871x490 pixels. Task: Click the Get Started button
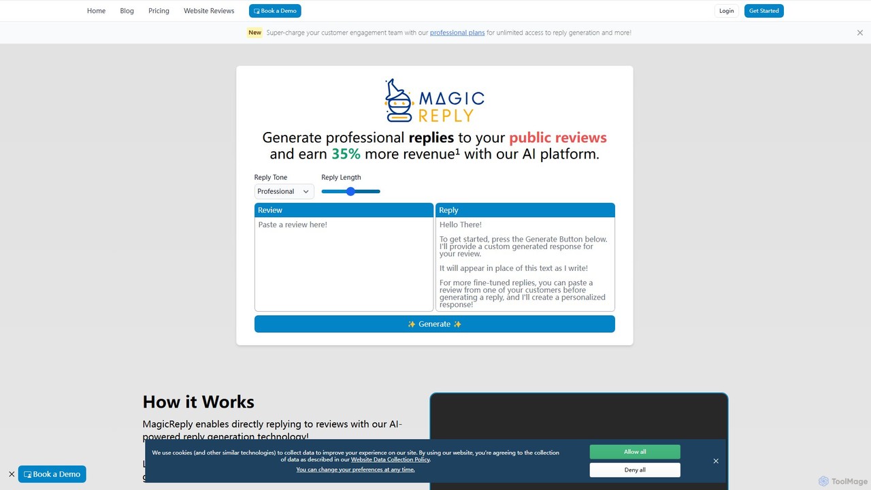pyautogui.click(x=763, y=11)
